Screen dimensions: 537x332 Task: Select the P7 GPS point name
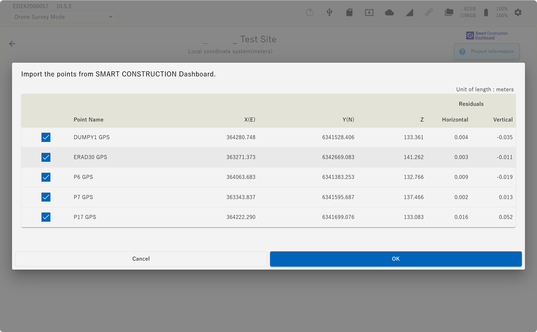pos(83,197)
